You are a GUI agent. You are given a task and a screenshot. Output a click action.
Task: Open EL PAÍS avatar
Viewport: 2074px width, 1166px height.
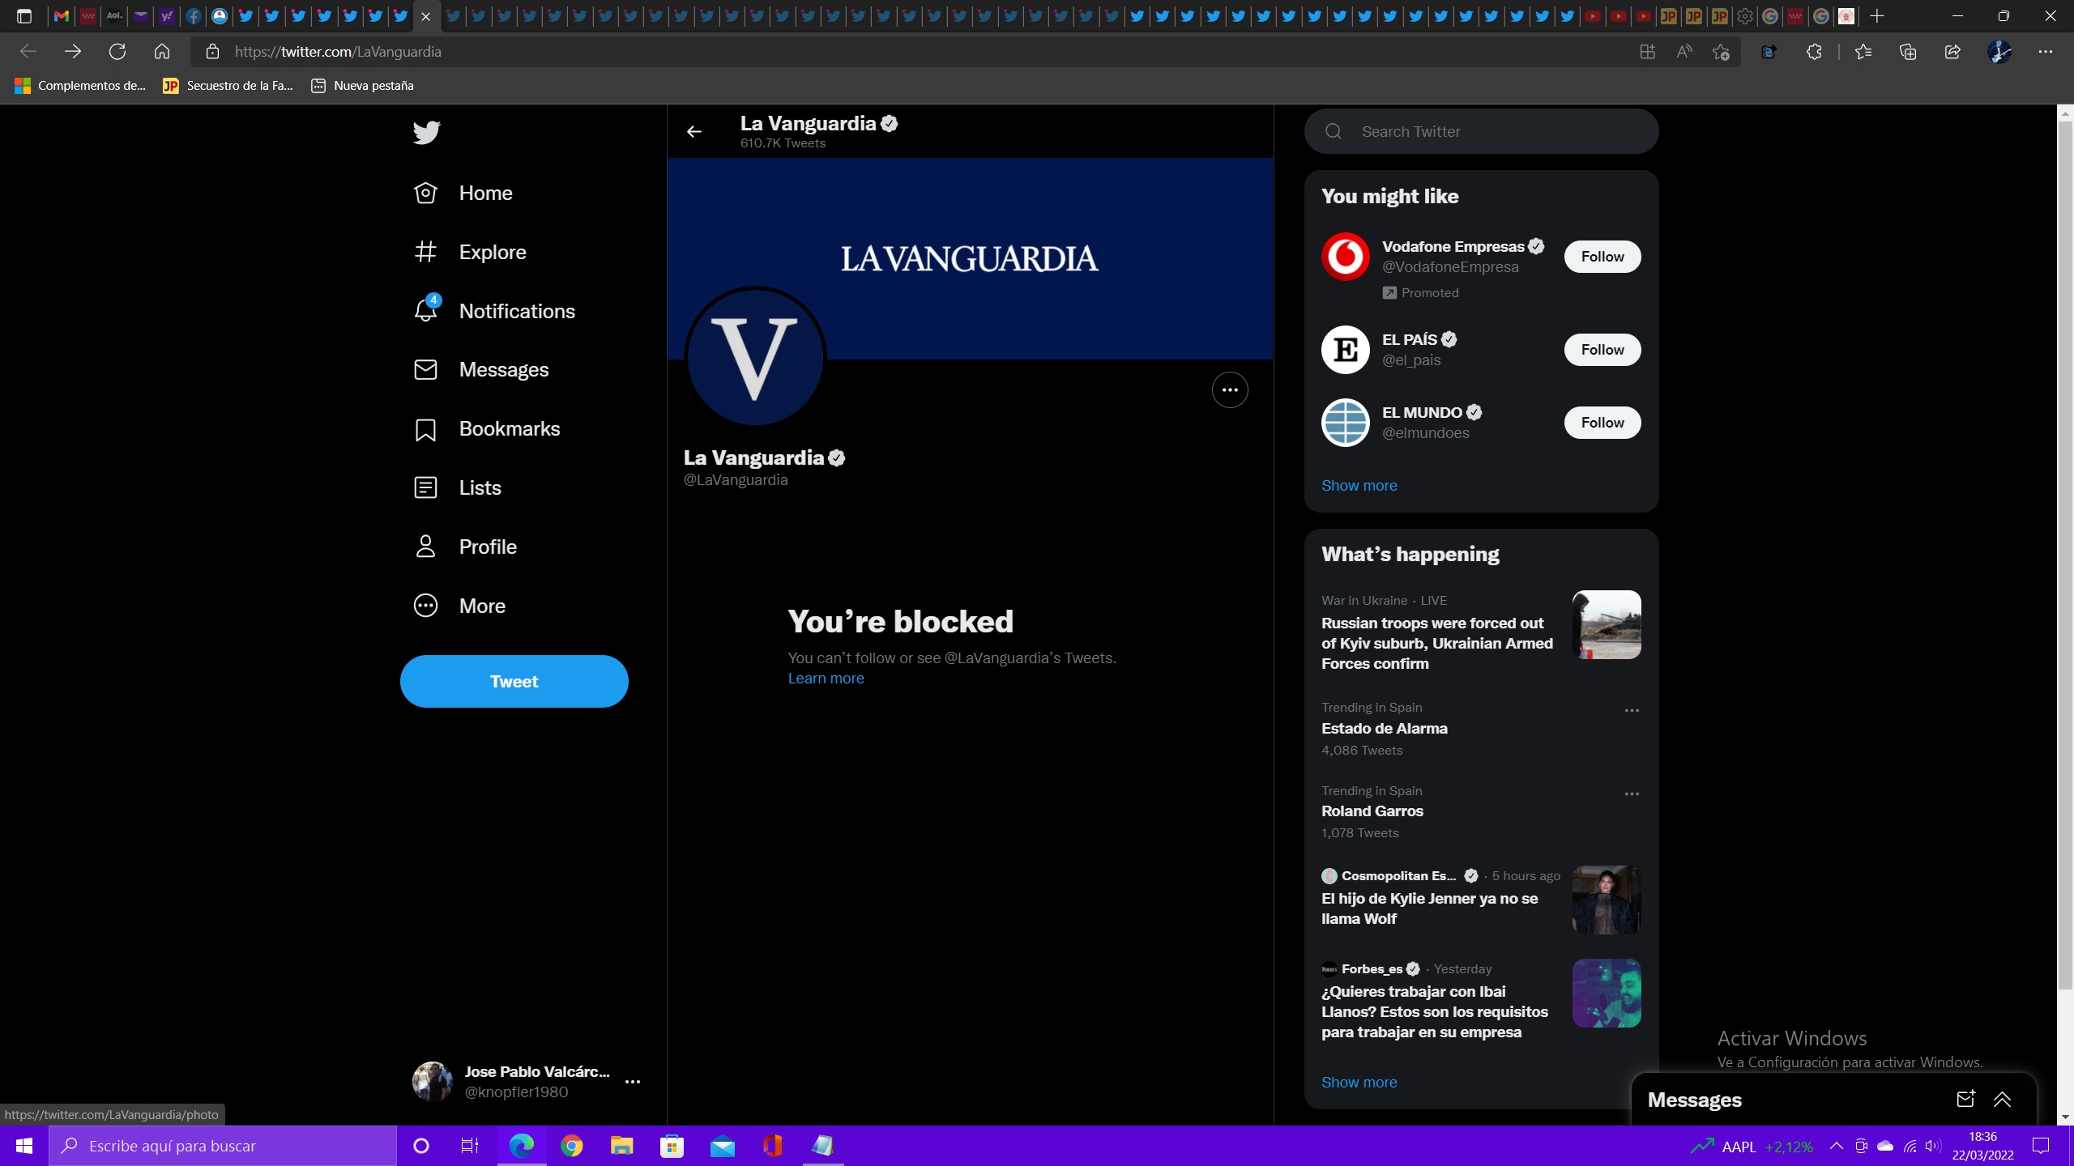(1345, 350)
